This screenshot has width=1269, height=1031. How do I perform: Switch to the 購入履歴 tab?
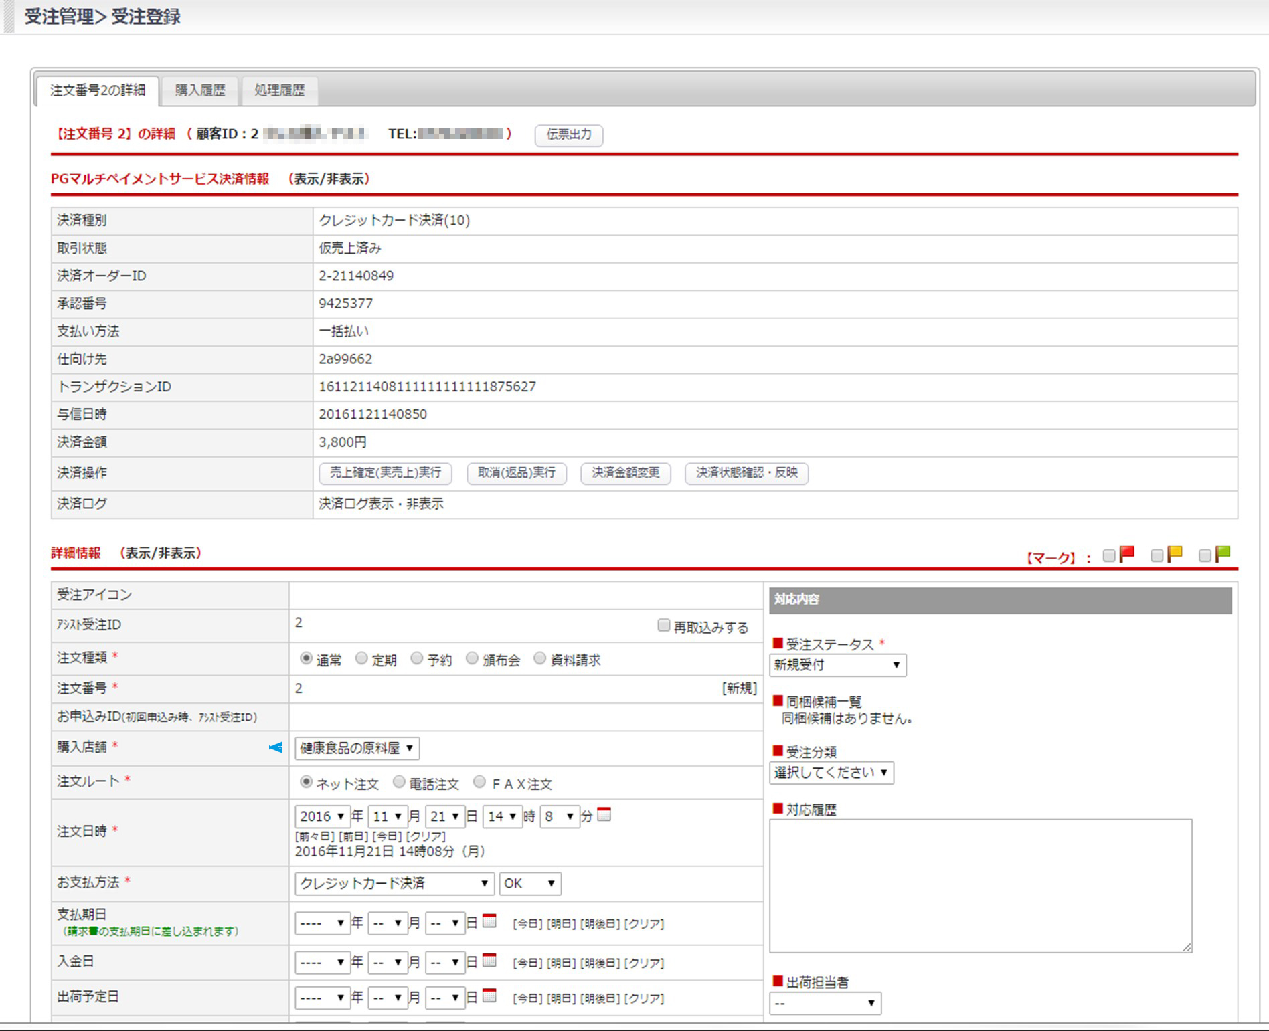tap(200, 90)
